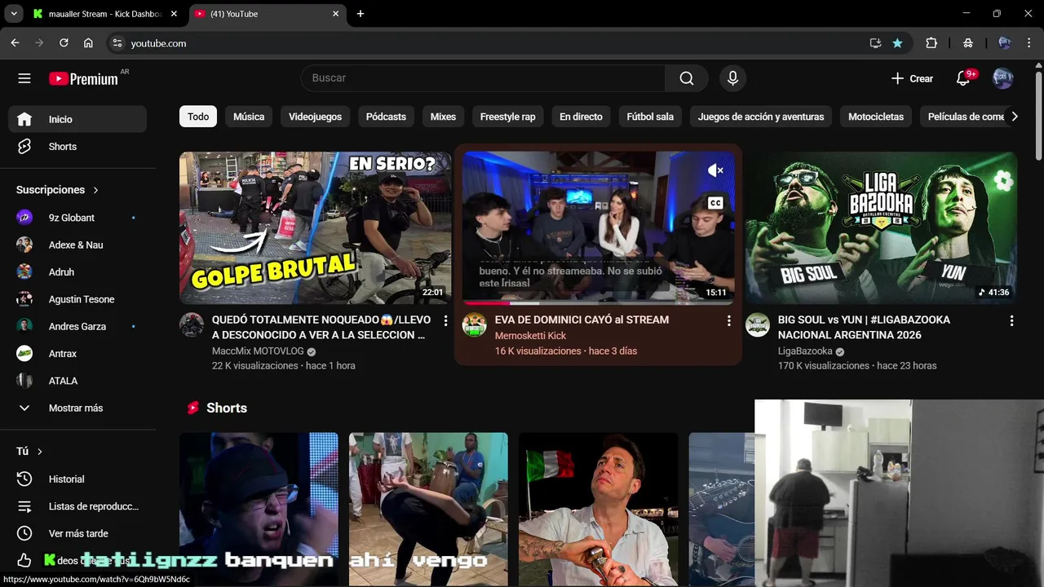Open Shorts from the sidebar
This screenshot has width=1044, height=587.
tap(77, 147)
